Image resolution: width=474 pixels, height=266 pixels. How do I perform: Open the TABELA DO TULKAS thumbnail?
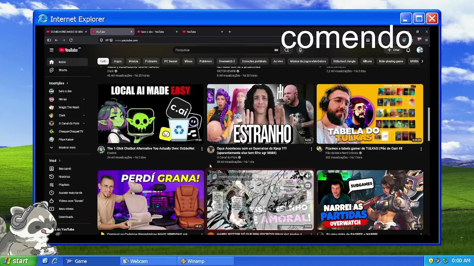370,114
